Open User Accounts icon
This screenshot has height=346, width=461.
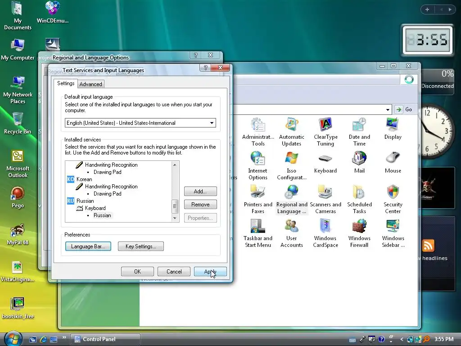(291, 233)
